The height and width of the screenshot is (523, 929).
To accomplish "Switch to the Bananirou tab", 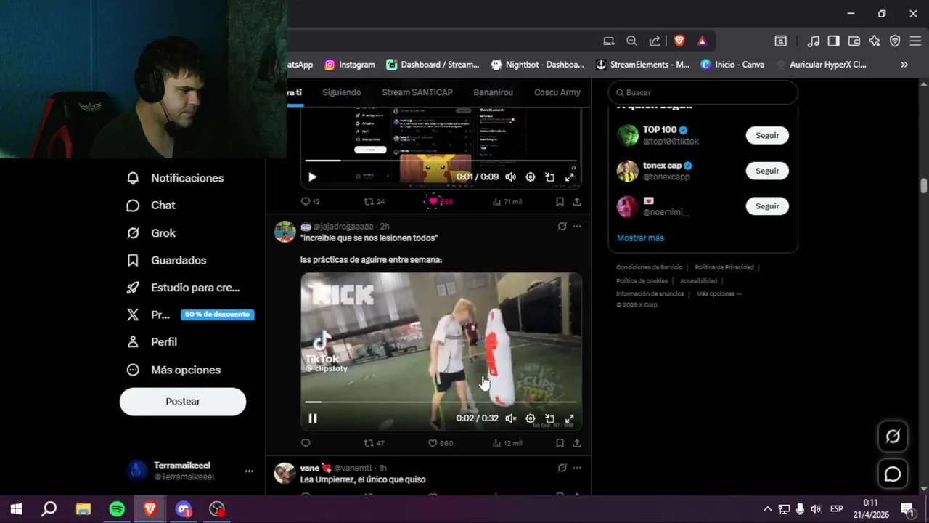I will (493, 92).
